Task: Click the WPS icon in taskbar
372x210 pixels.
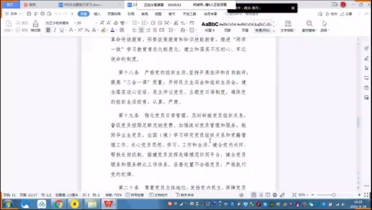Action: coord(109,204)
